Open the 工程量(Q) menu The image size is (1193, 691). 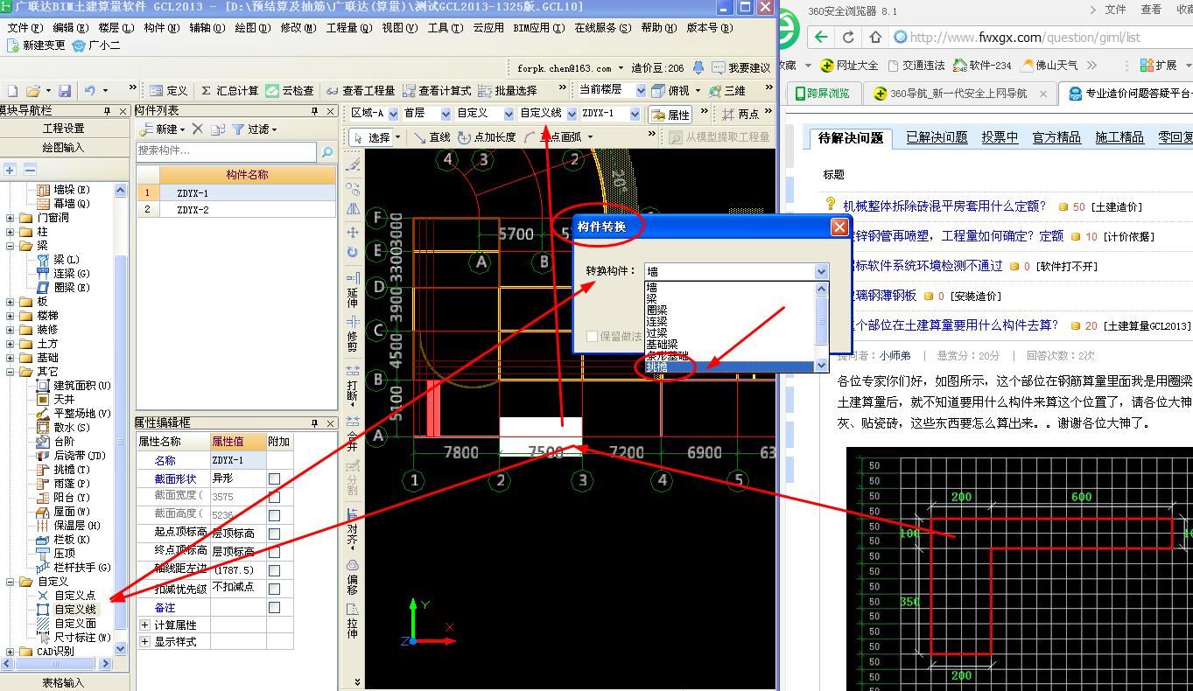[347, 28]
